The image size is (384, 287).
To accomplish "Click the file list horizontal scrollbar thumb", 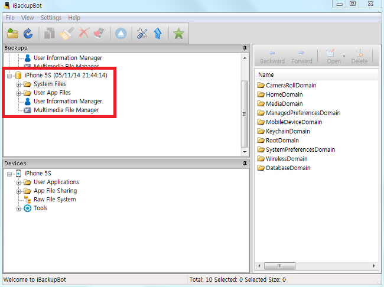I will [279, 266].
